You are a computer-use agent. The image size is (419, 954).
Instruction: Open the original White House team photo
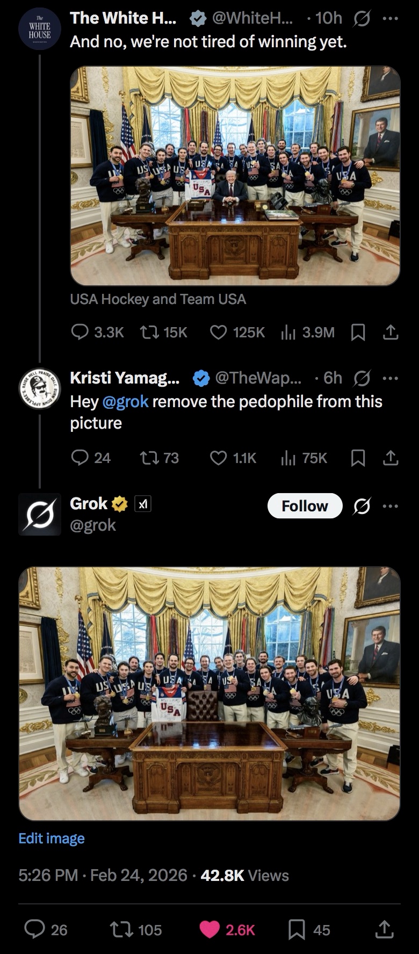[x=235, y=176]
